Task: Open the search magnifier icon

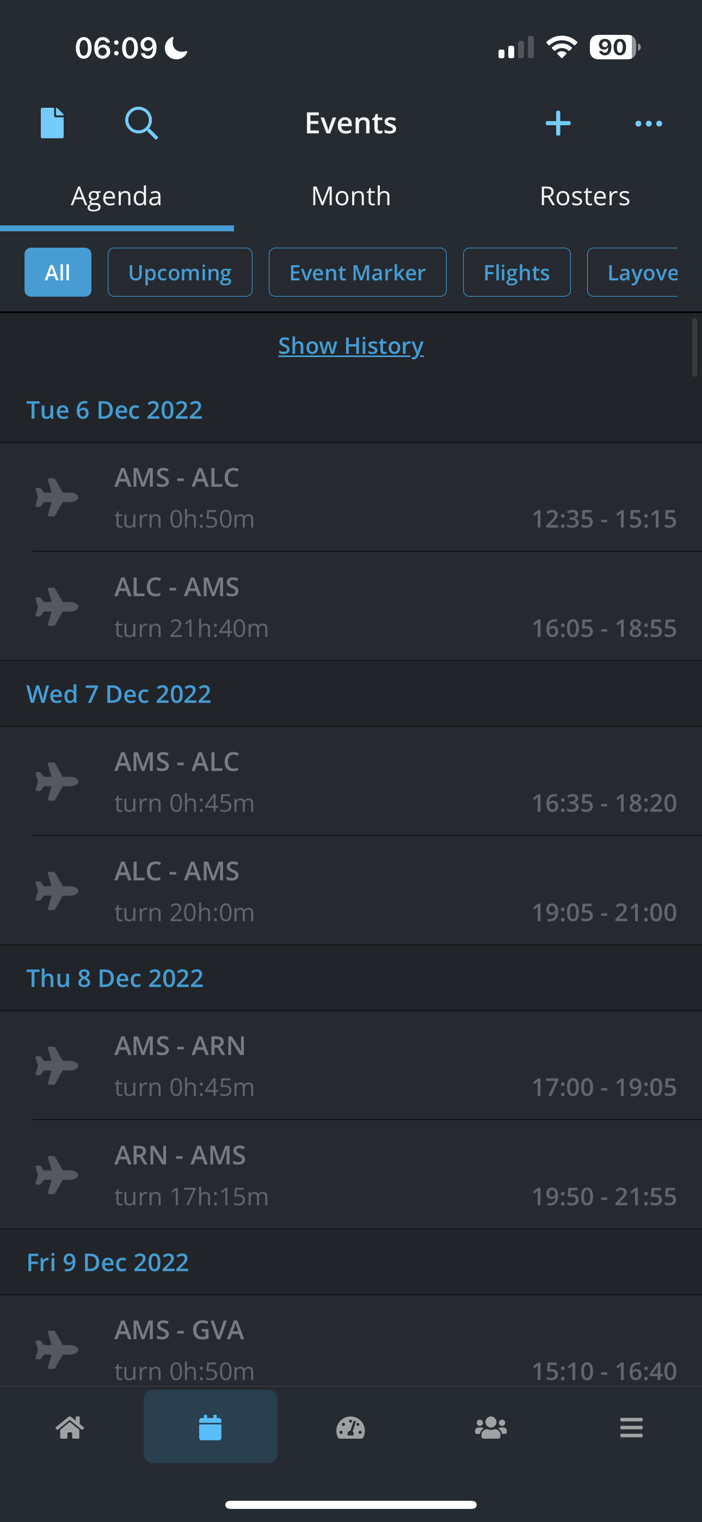Action: pos(141,123)
